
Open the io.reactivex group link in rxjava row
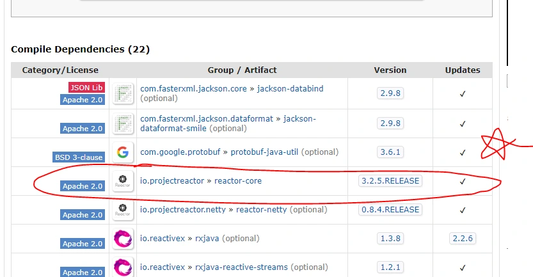click(x=163, y=238)
